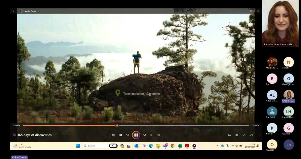Image resolution: width=301 pixels, height=159 pixels.
Task: Switch Media Player to full screen
Action: click(x=244, y=135)
